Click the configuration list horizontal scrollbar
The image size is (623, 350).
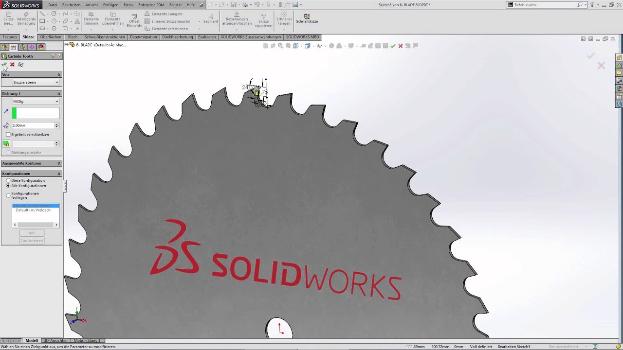[x=35, y=225]
